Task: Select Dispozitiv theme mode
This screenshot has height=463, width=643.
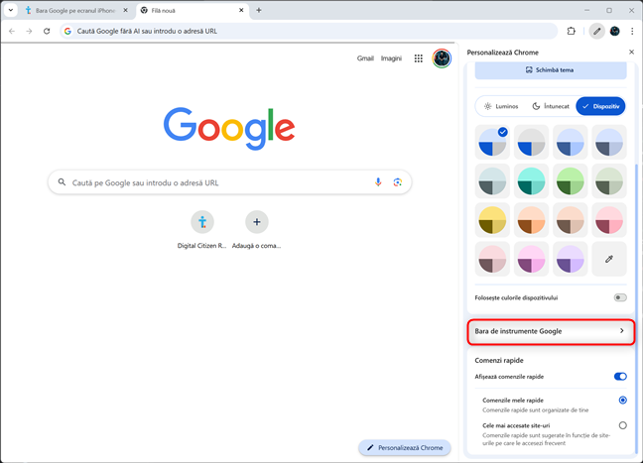Action: click(x=600, y=106)
